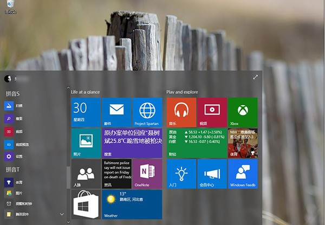Viewport: 325px width, 225px height.
Task: Open Settings gear in the app list
Action: [x=14, y=156]
